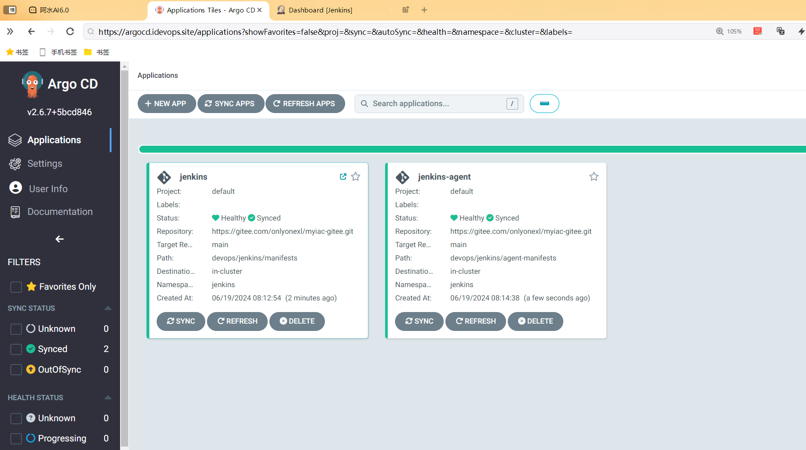Click the translate icon in address bar
The image size is (806, 450).
[780, 31]
